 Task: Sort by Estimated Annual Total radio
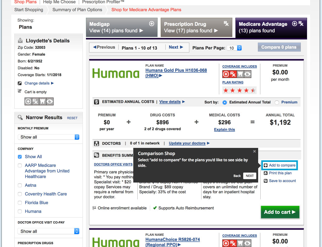225,103
